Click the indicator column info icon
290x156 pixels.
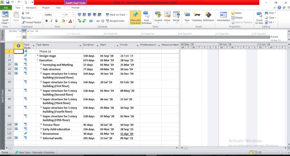coord(18,46)
